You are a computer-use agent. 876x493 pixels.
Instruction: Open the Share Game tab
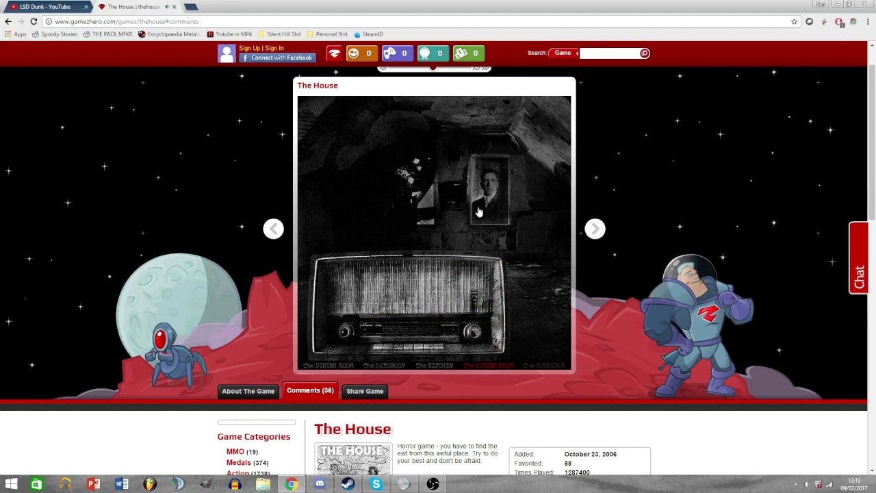365,391
